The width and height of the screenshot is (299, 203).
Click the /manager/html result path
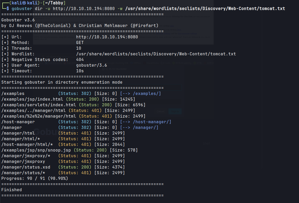(x=18, y=133)
